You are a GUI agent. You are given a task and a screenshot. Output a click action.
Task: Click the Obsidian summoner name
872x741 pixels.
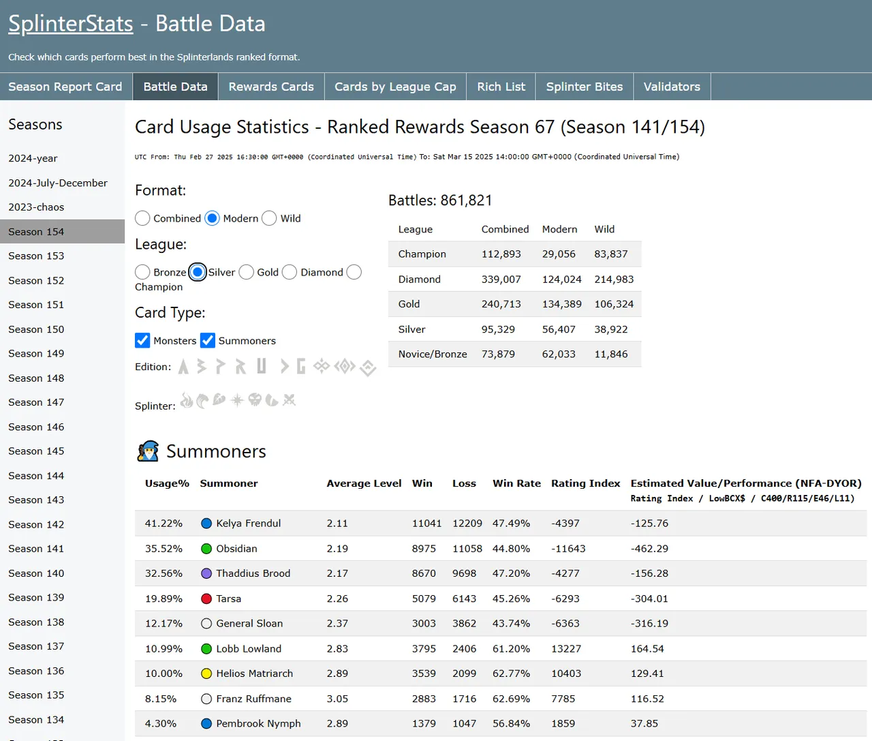click(x=236, y=549)
